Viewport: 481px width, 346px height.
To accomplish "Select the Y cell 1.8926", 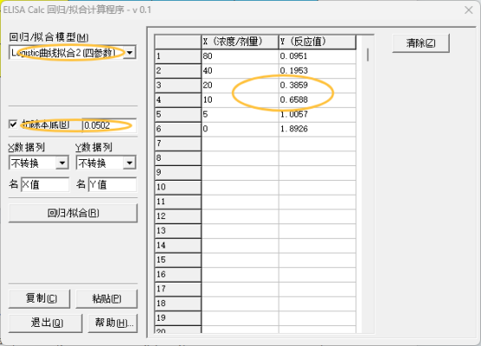I will coord(317,129).
